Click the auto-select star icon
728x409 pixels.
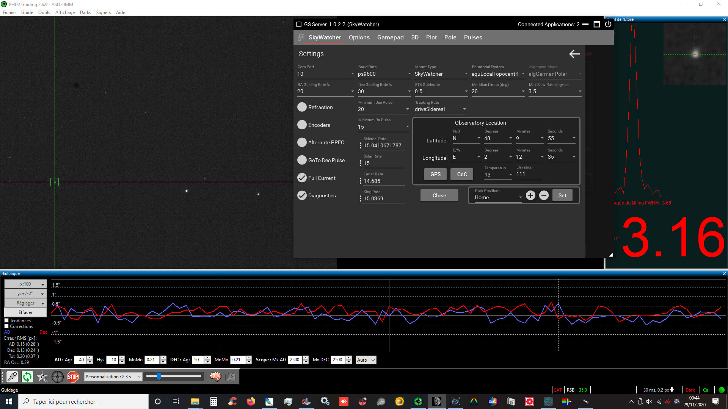[42, 377]
